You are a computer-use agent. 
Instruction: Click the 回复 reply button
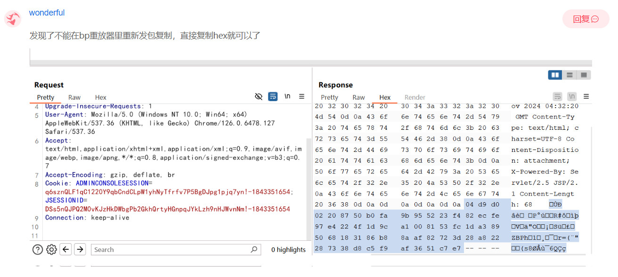tap(585, 19)
